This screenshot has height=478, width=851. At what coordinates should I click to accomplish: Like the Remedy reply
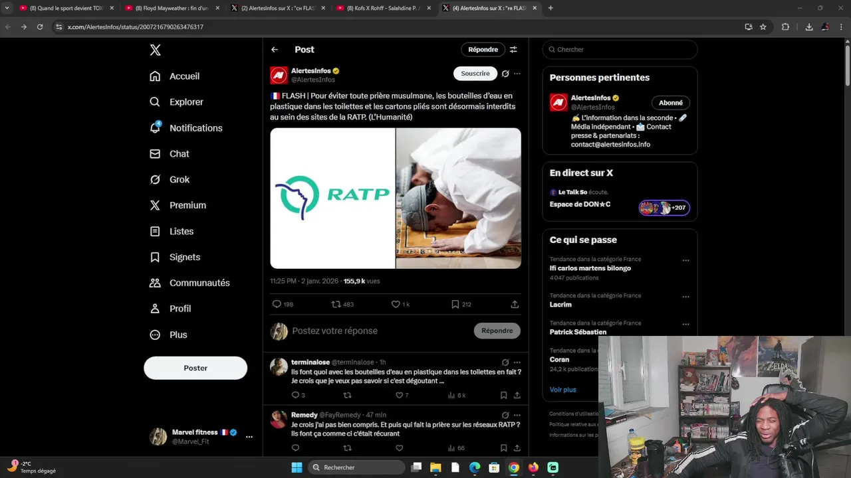click(400, 448)
